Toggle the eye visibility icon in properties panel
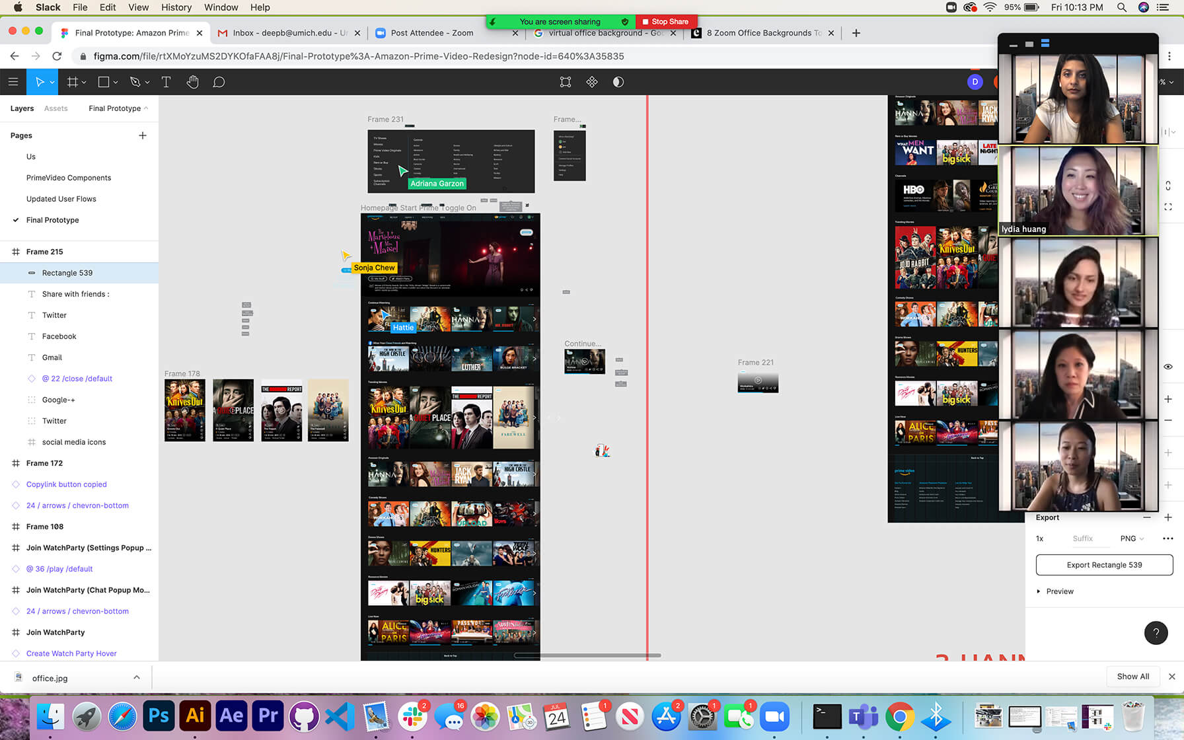 (x=1168, y=367)
